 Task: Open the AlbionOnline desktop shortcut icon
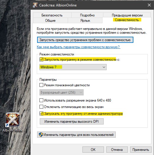point(12,119)
